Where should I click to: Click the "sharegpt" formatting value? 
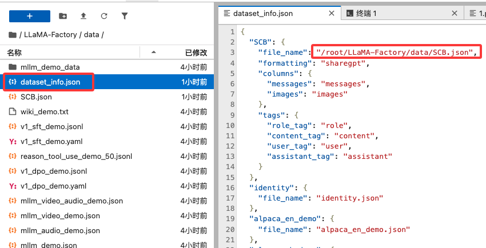[343, 63]
